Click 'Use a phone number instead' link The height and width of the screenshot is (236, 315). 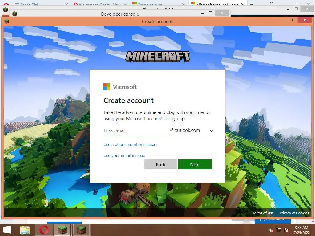point(130,144)
